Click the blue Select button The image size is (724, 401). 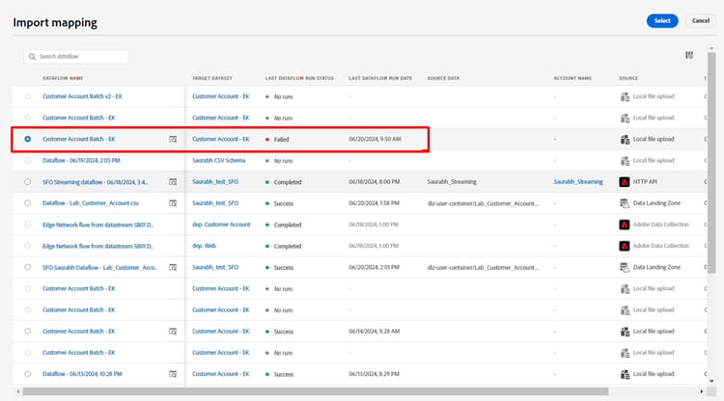[662, 21]
